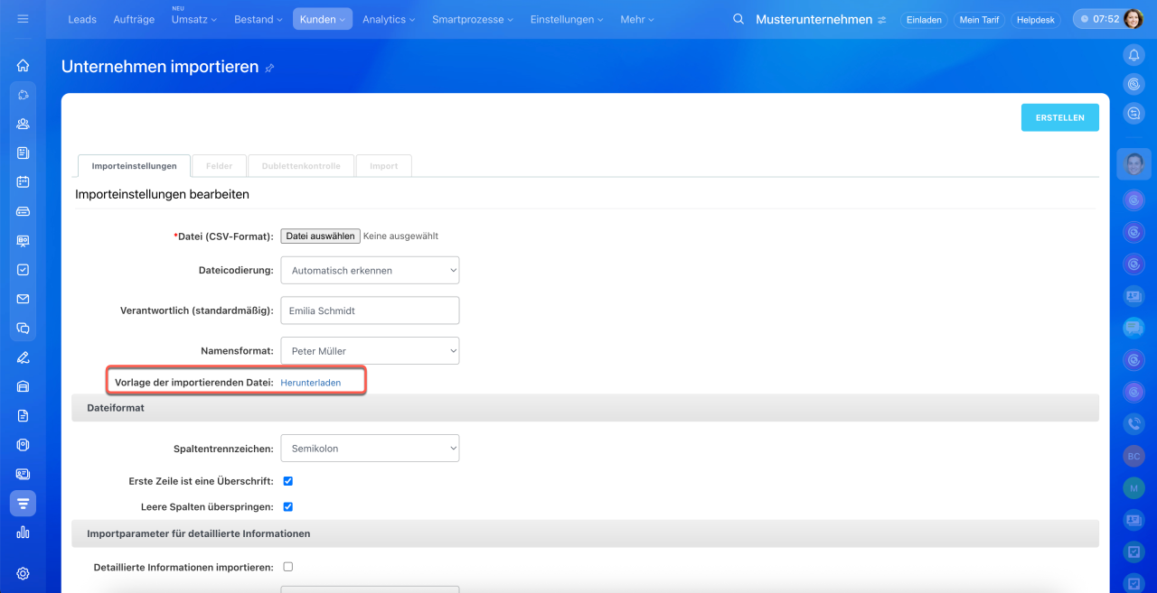Open the Spaltentrennzeichen dropdown
The height and width of the screenshot is (593, 1157).
coord(369,448)
